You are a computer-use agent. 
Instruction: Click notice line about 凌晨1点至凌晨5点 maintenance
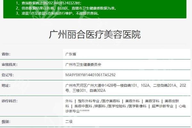pos(58,13)
